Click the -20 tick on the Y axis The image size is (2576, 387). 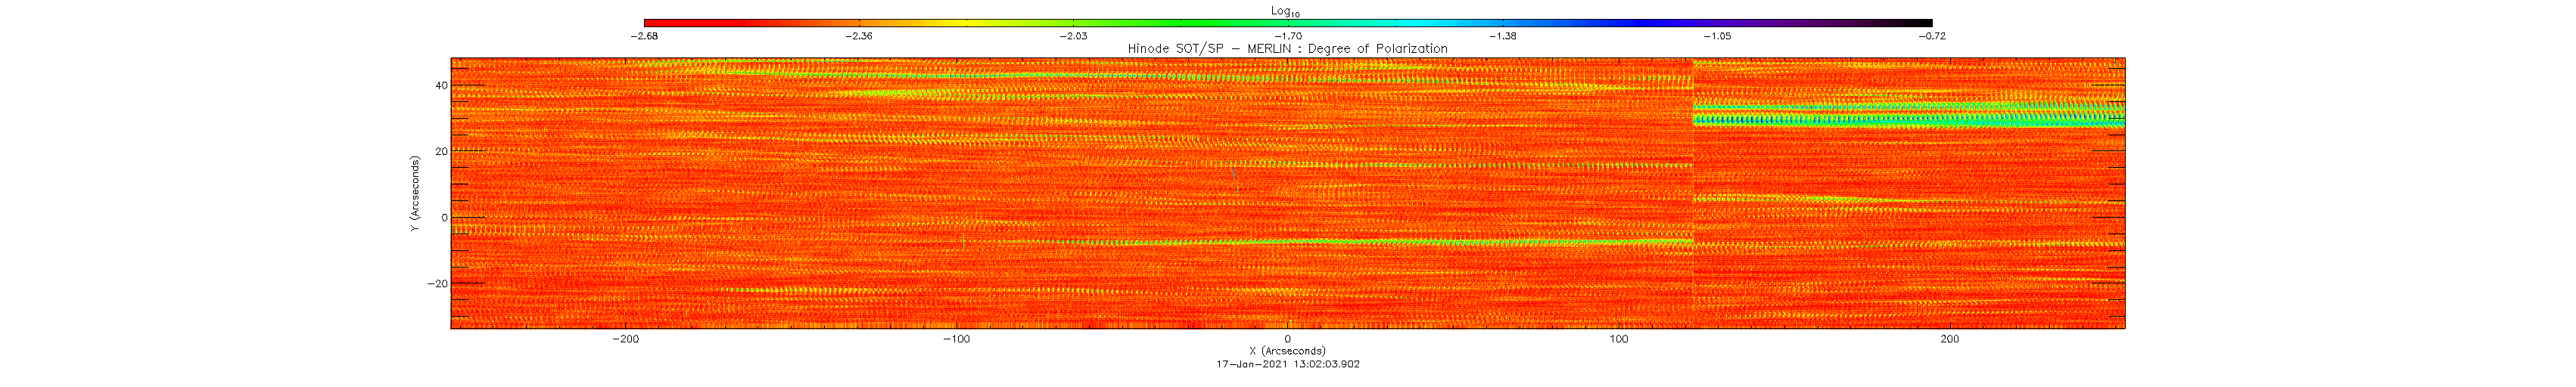tap(437, 284)
